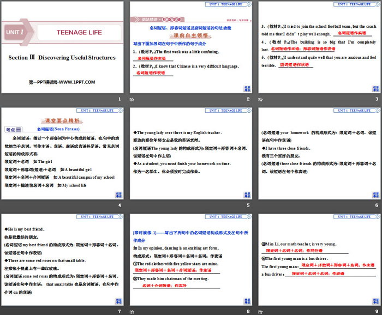This screenshot has width=382, height=315.
Task: Click the slide number 7 label
Action: point(120,311)
